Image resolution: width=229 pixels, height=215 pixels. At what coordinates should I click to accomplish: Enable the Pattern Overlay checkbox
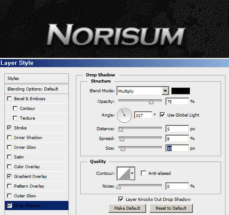coord(9,186)
